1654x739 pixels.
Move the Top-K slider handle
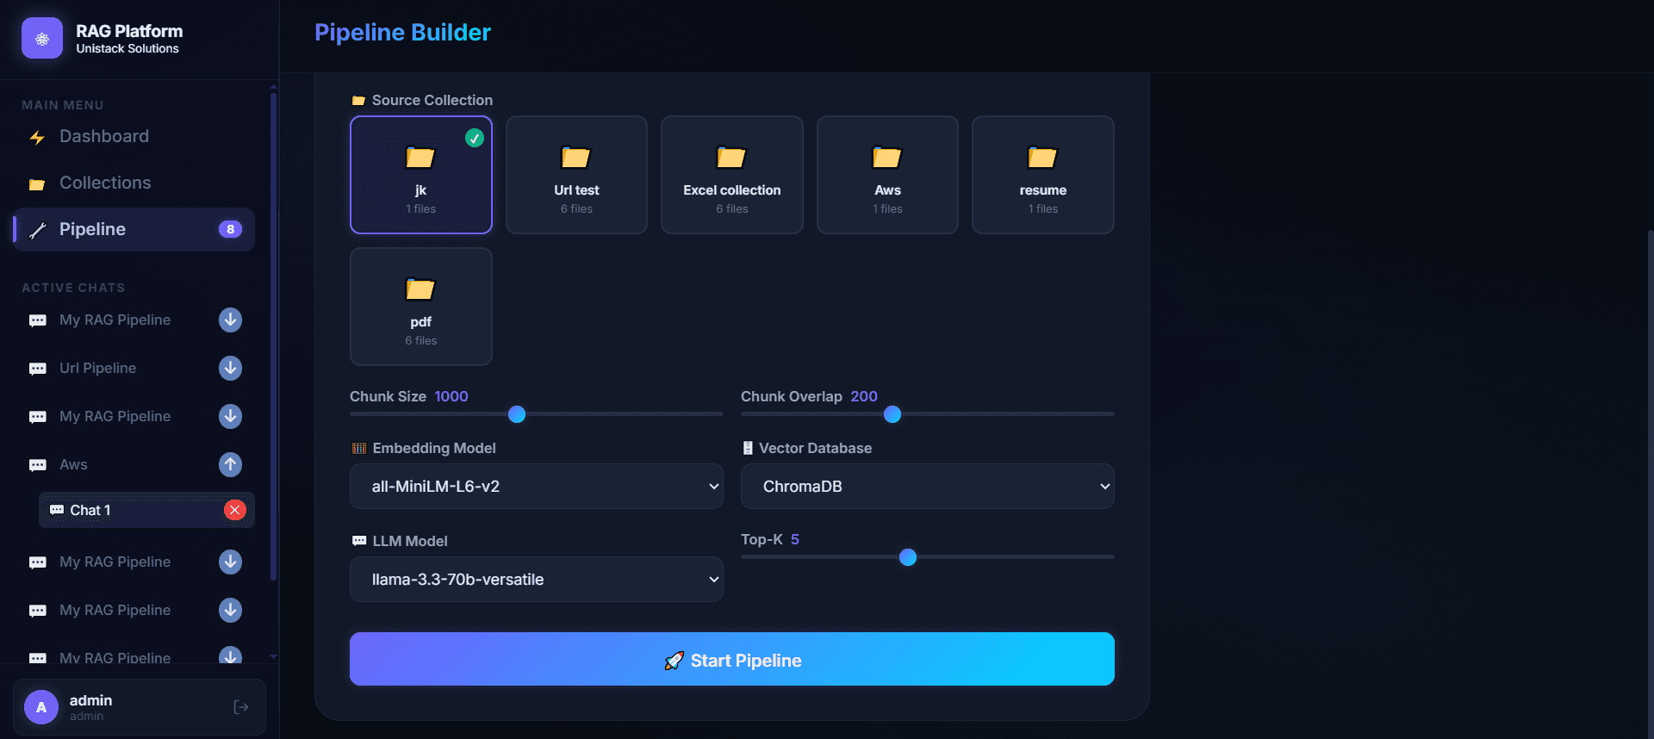(x=908, y=557)
